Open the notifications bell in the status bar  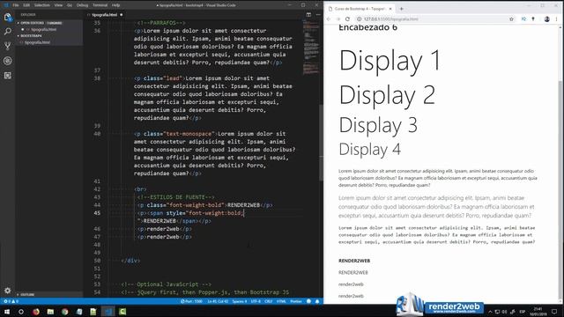pyautogui.click(x=317, y=301)
